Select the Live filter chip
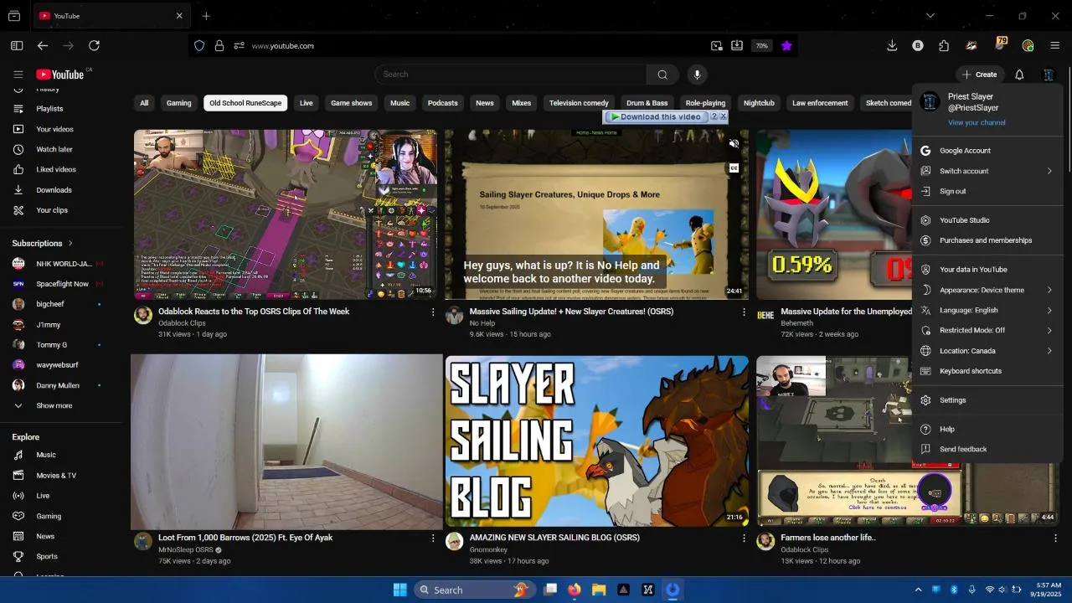 [x=306, y=103]
